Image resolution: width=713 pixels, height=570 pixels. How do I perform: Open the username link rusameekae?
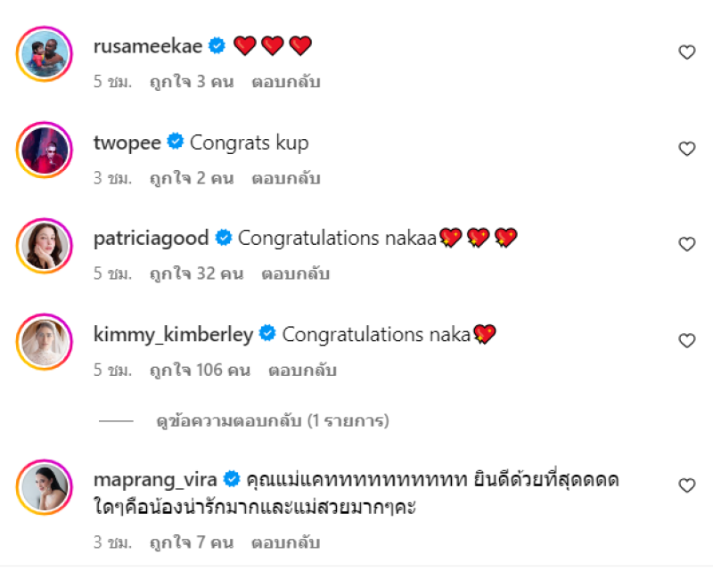pyautogui.click(x=148, y=46)
